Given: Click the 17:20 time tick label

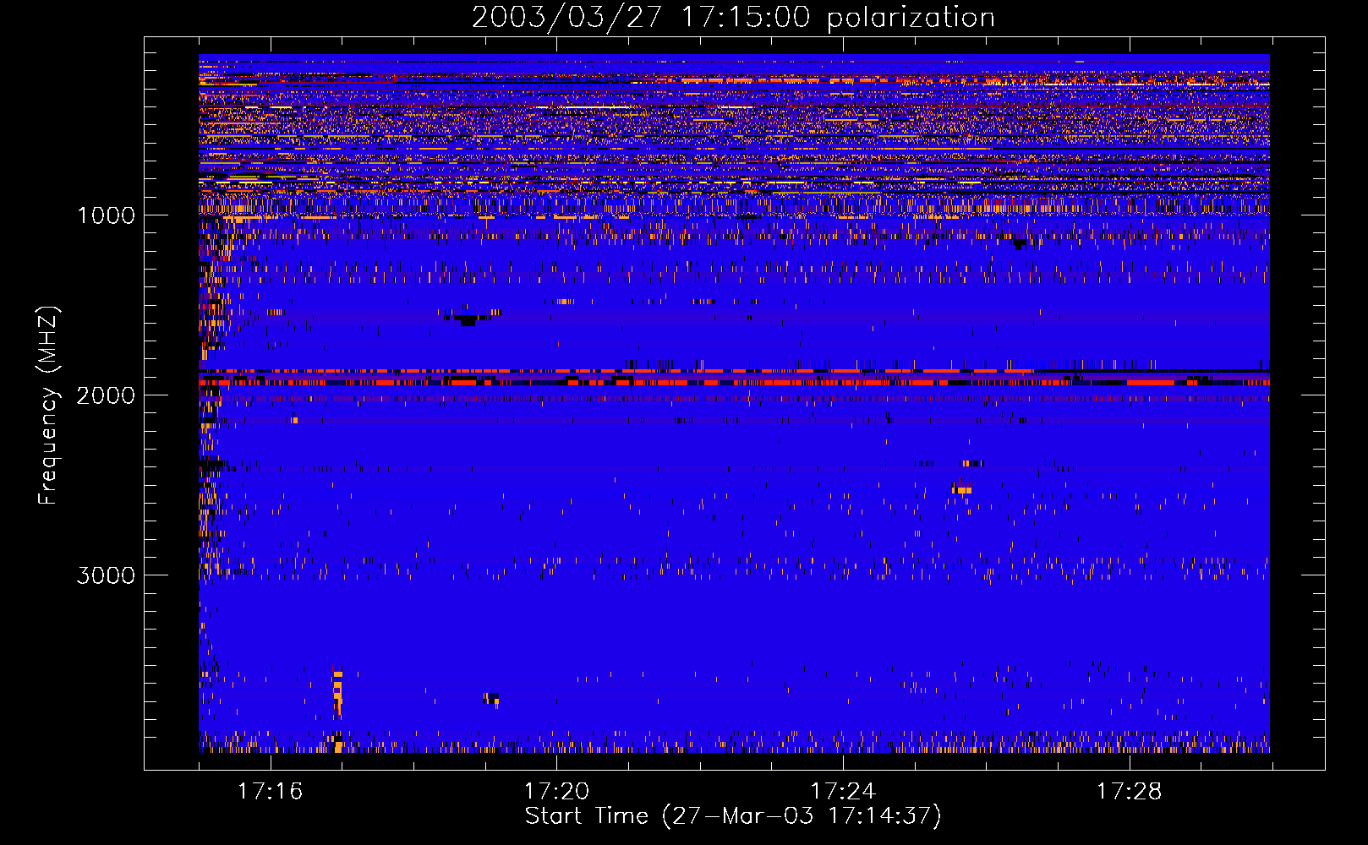Looking at the screenshot, I should 556,792.
